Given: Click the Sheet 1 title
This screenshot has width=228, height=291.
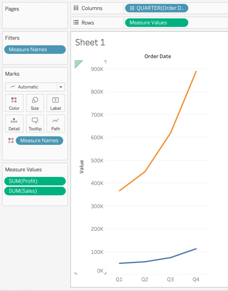Looking at the screenshot, I should (90, 43).
